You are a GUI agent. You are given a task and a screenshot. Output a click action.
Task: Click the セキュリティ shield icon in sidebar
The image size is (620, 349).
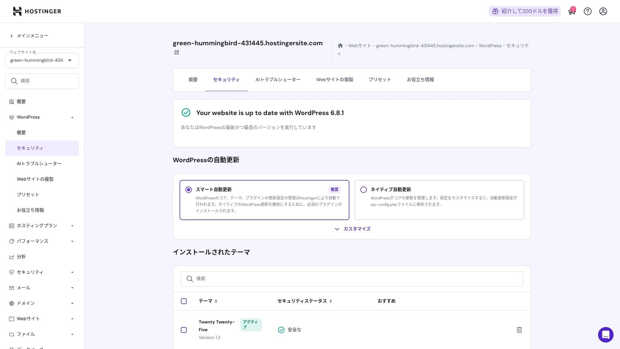[x=12, y=272]
